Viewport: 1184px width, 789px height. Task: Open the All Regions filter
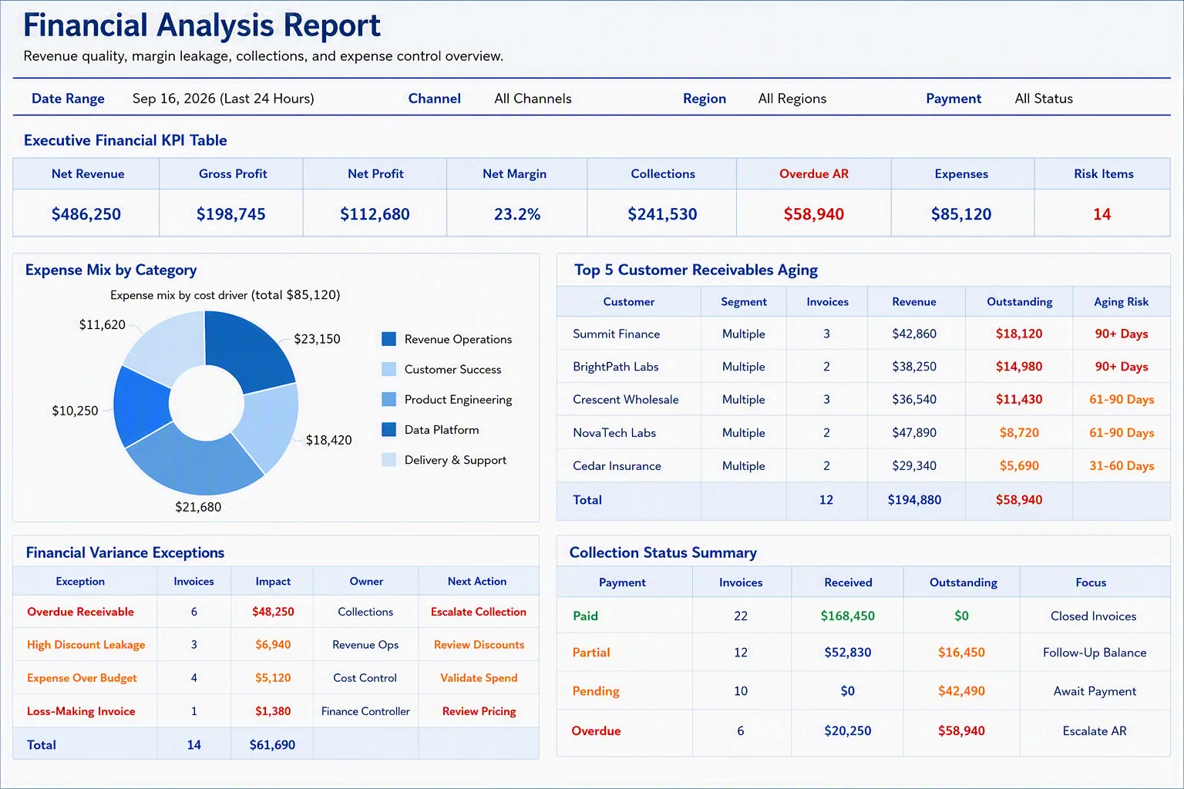(792, 99)
